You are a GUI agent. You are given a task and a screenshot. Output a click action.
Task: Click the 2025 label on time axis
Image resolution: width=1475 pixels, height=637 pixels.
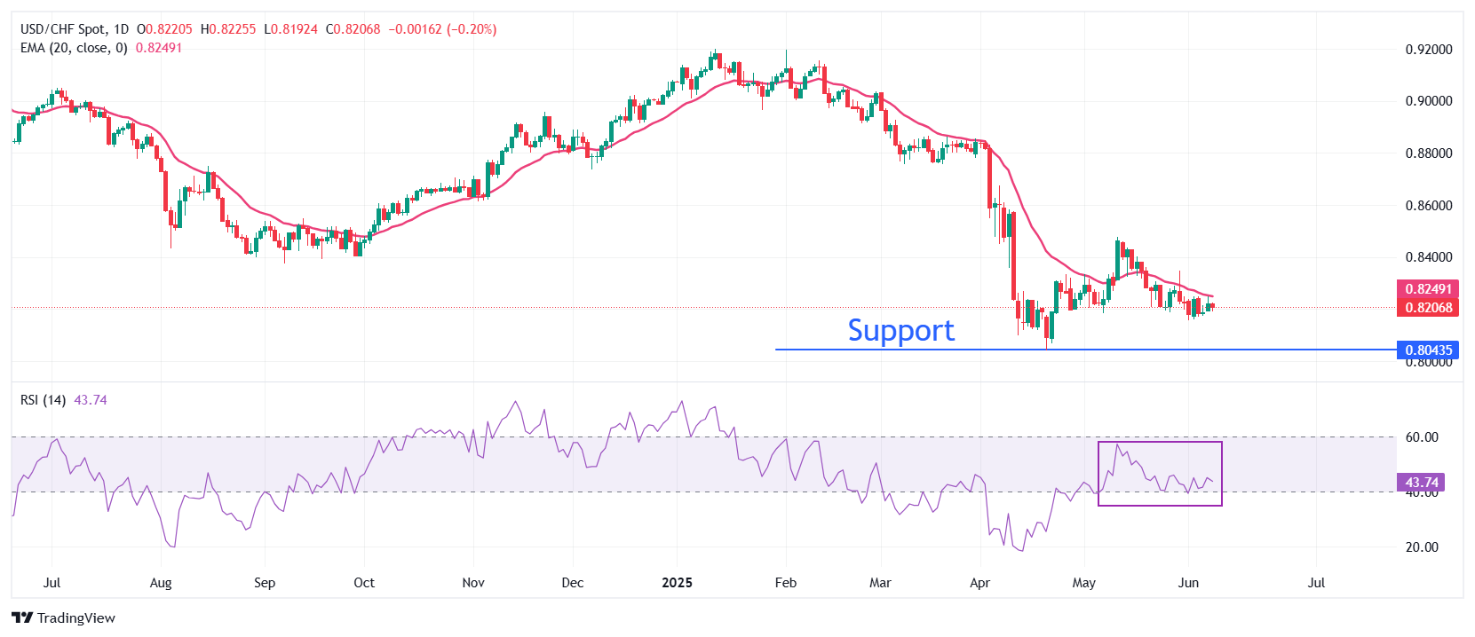678,583
